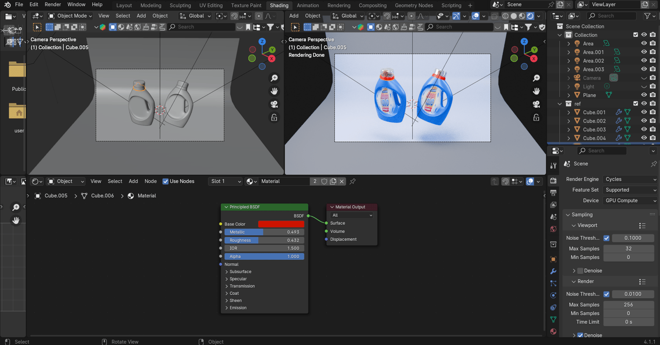Open the Object Mode dropdown
660x345 pixels.
[x=70, y=16]
